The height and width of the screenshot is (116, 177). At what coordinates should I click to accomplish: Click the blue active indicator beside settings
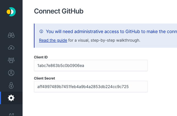(1, 98)
